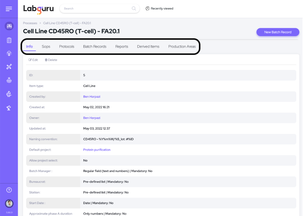Image resolution: width=303 pixels, height=216 pixels.
Task: Switch to the Sops tab
Action: pyautogui.click(x=46, y=47)
